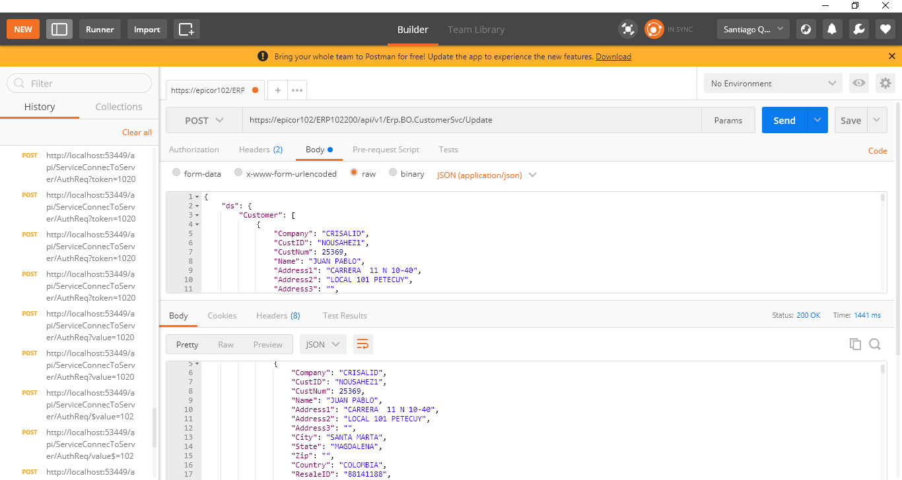Click Clear all history link
Viewport: 902px width, 480px height.
(x=137, y=133)
